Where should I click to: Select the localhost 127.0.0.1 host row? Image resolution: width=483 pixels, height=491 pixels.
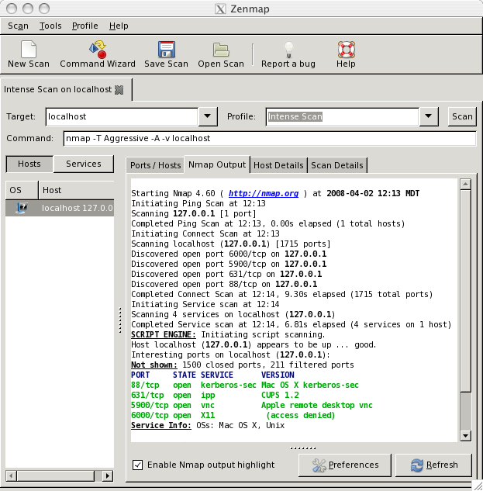[60, 208]
